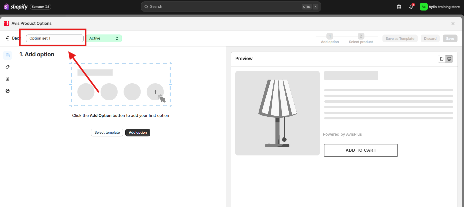
Task: Click the price tag sidebar icon
Action: click(x=8, y=67)
